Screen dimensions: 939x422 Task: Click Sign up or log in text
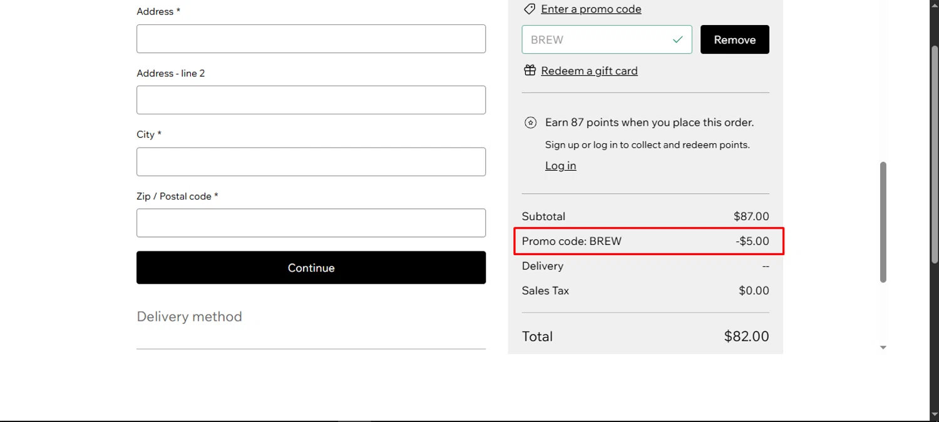click(647, 145)
